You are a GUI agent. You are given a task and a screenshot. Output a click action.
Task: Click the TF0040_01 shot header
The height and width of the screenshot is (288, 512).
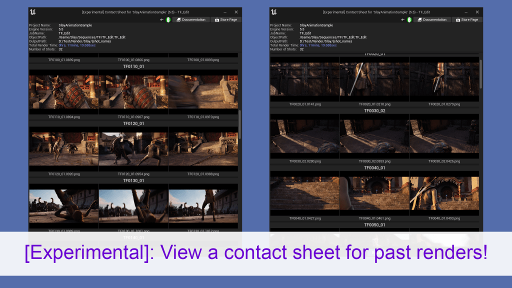tap(374, 168)
